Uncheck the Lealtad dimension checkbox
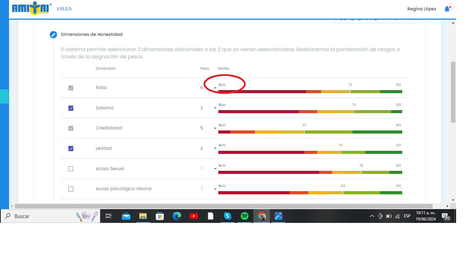Image resolution: width=472 pixels, height=265 pixels. point(71,148)
